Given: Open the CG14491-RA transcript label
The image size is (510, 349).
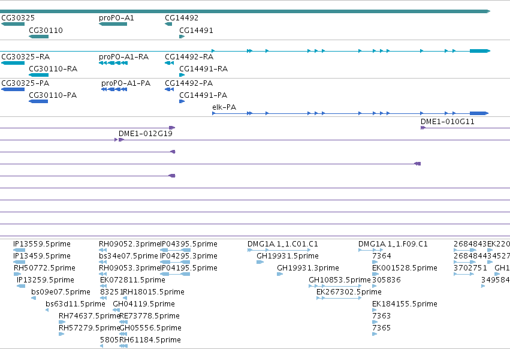Looking at the screenshot, I should 203,69.
